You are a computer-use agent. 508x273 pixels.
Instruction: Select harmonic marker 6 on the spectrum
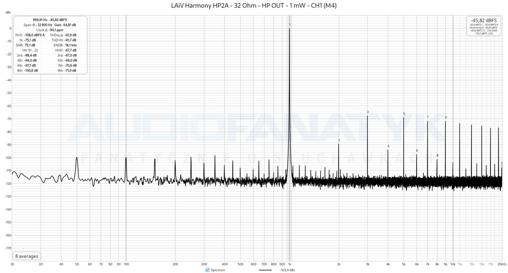(x=417, y=151)
